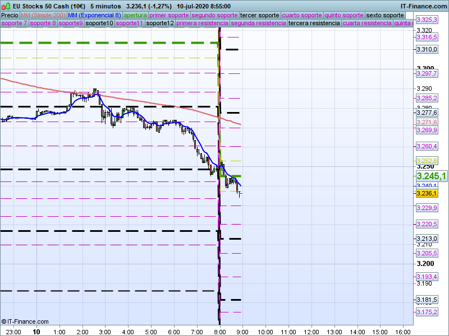Click the orange 3.236,1 current price tag

[x=426, y=193]
